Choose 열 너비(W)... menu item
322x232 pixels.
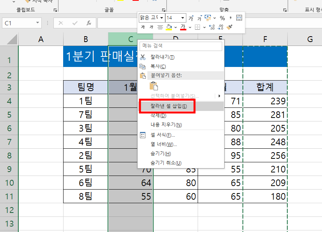tap(181, 144)
